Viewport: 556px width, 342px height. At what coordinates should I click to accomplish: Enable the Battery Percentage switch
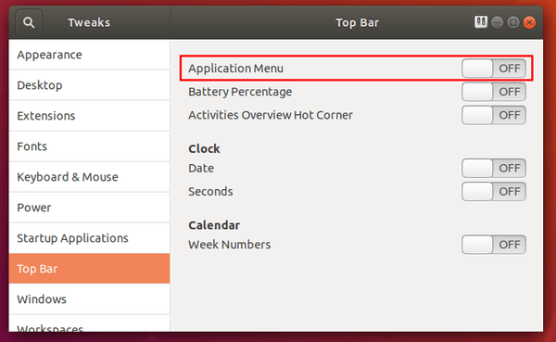point(494,92)
